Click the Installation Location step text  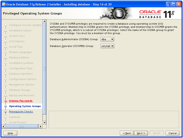21,63
